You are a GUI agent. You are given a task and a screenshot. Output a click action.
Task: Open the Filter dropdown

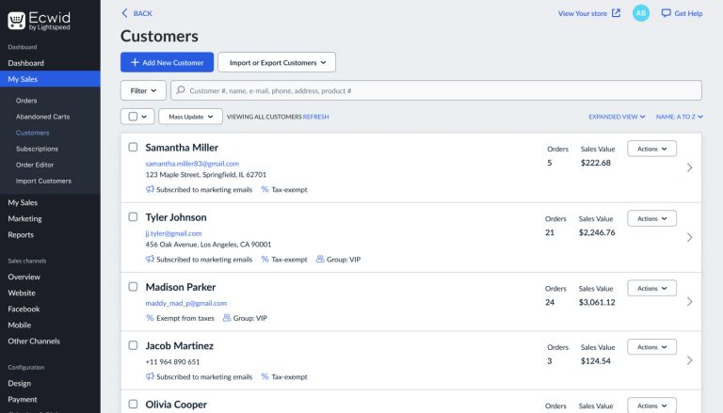(143, 90)
